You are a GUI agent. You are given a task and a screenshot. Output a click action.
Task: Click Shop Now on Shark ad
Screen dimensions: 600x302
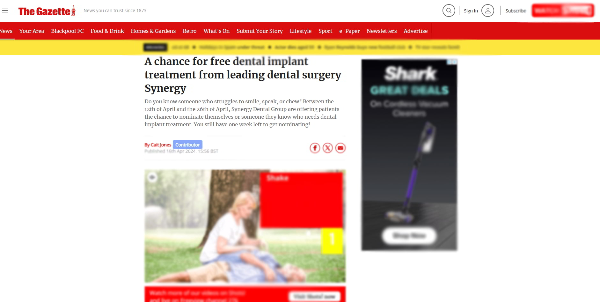click(409, 236)
